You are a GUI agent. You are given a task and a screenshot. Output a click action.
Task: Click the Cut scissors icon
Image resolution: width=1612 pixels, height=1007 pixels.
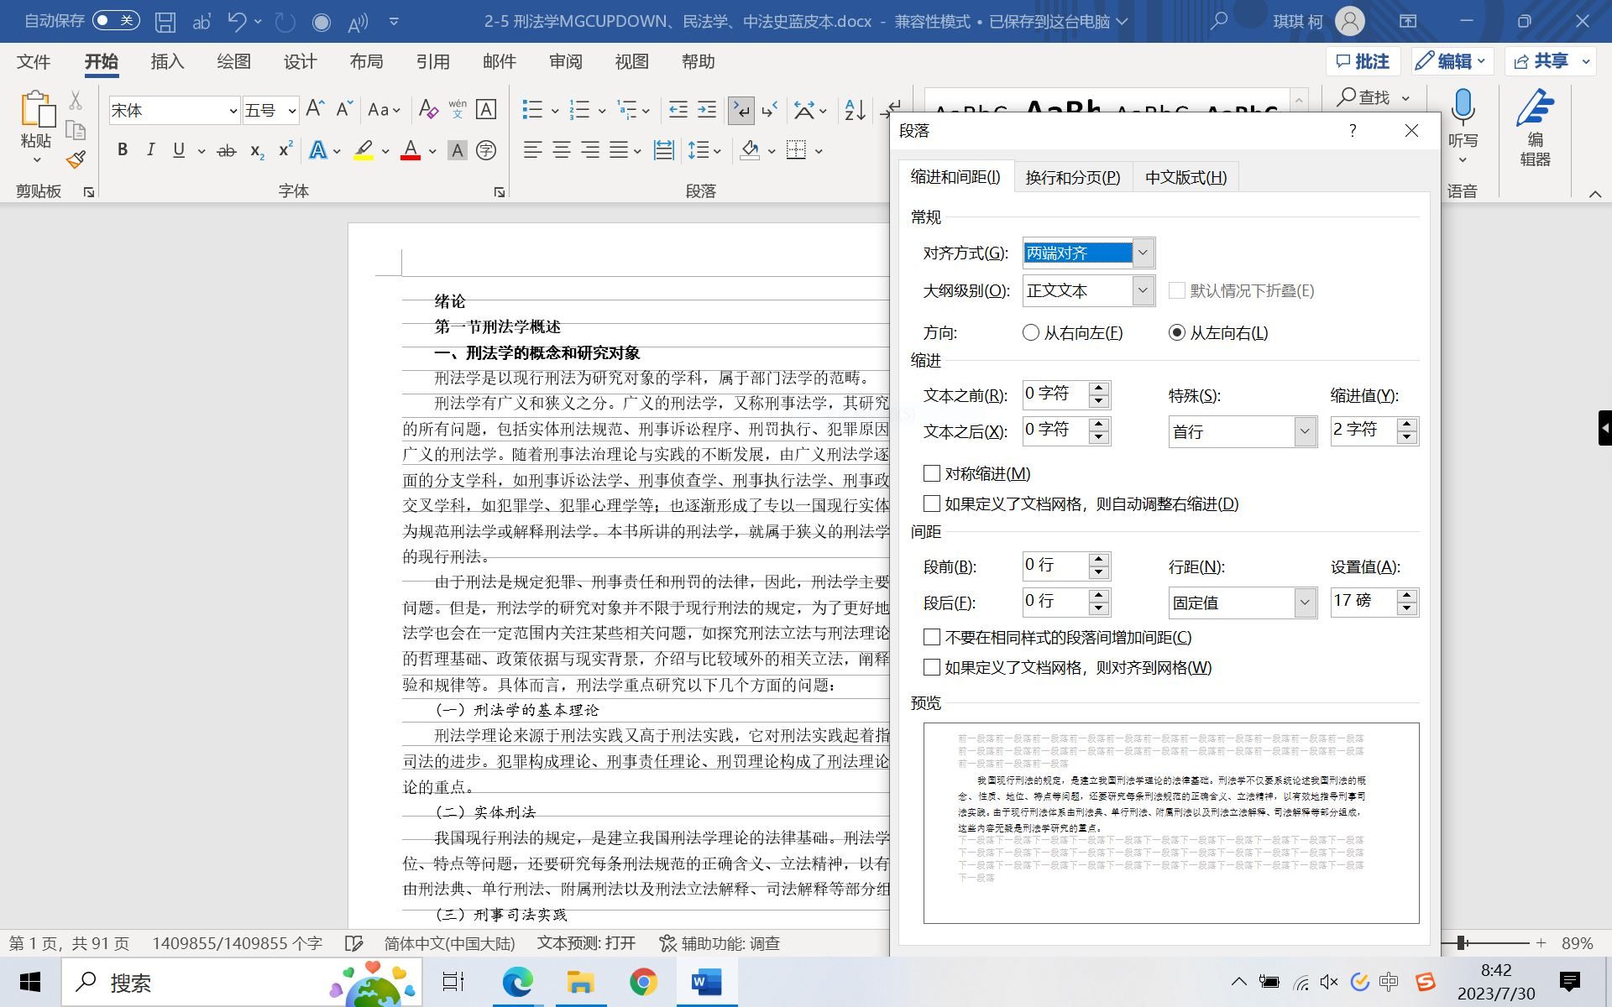[x=76, y=101]
